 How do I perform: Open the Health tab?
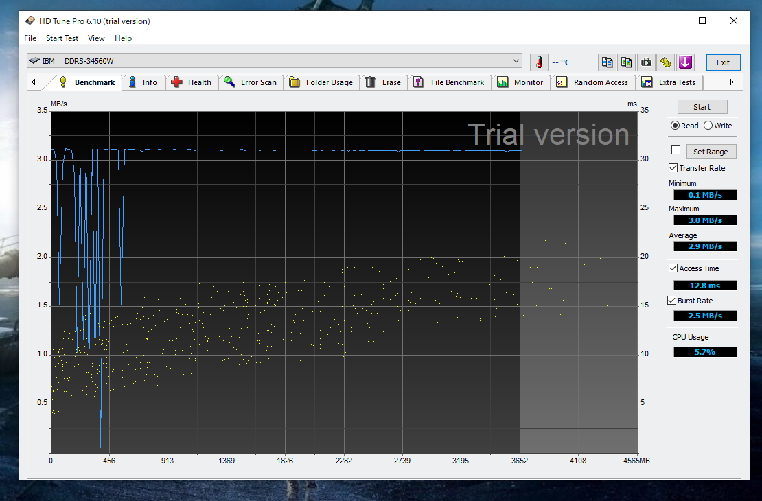tap(192, 82)
